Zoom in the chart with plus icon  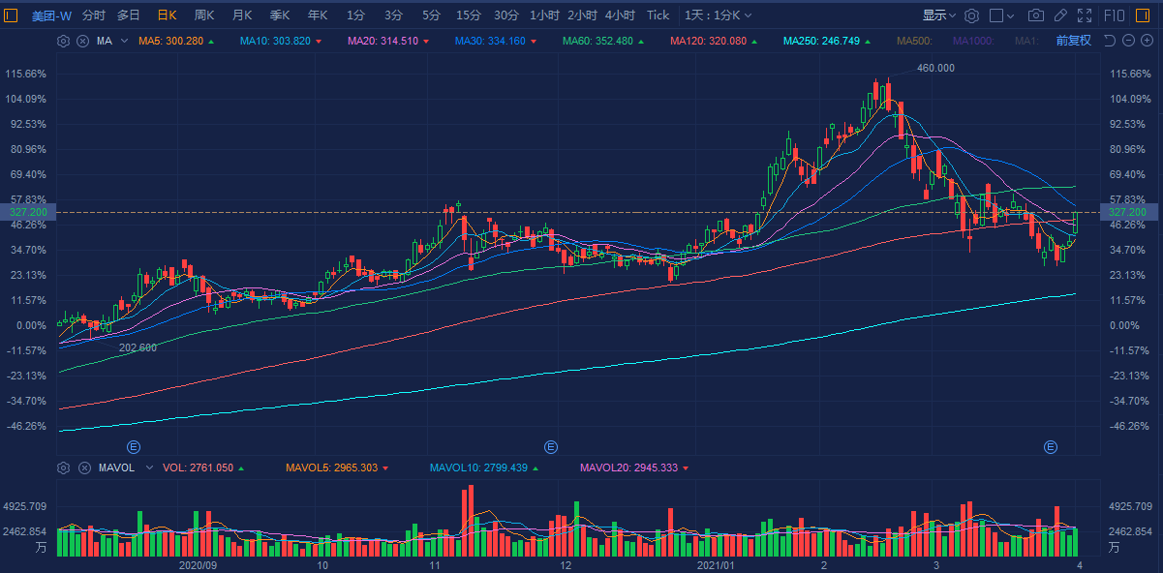[1148, 41]
